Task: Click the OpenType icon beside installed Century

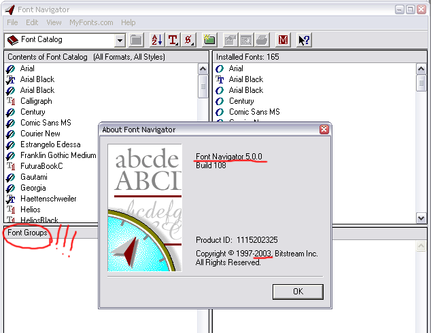Action: (x=220, y=101)
